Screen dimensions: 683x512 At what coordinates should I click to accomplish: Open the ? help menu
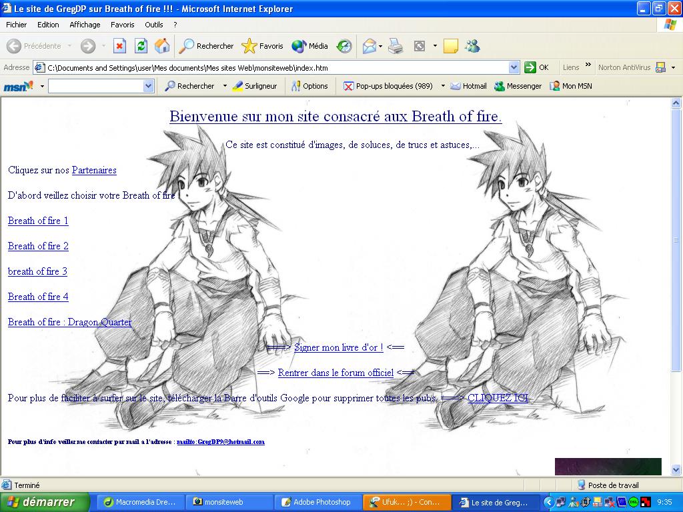(175, 25)
